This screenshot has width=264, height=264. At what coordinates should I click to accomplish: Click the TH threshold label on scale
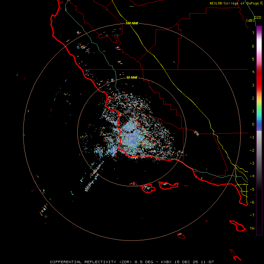tap(252, 229)
